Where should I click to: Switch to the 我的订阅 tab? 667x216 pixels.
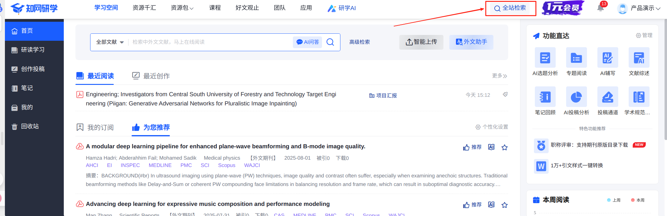pos(95,127)
